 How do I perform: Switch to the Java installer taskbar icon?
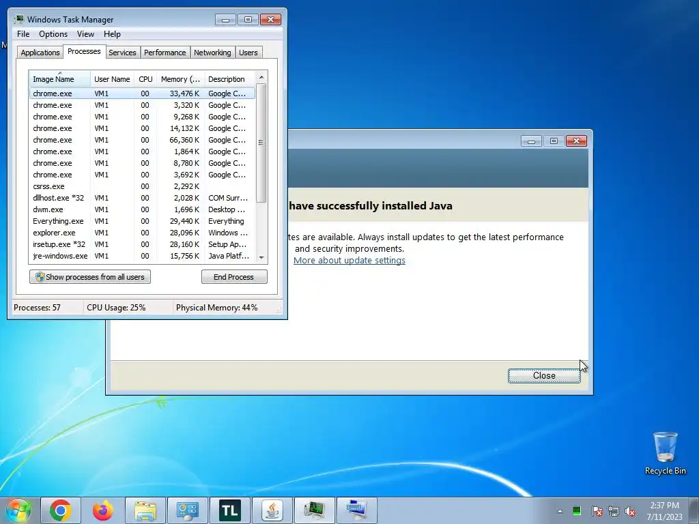pyautogui.click(x=272, y=510)
